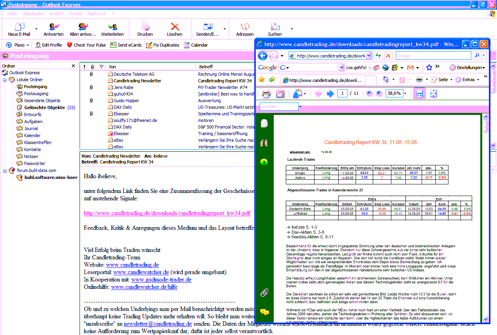Open the IE address bar dropdown
The image size is (497, 335).
pyautogui.click(x=369, y=56)
